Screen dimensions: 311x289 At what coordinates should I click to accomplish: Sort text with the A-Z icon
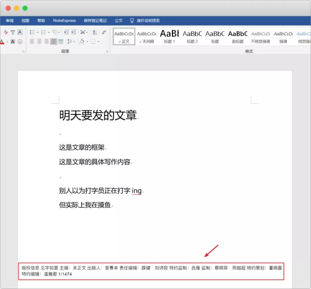coord(95,32)
